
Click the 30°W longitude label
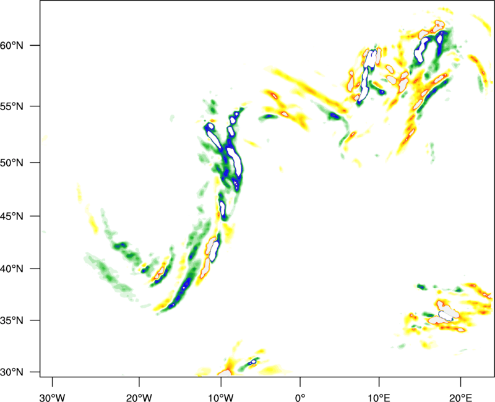(52, 398)
